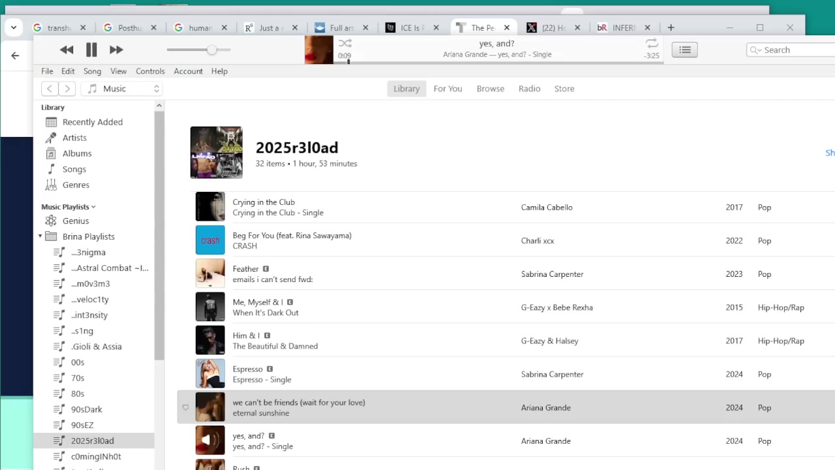Adjust the volume slider knob
This screenshot has width=835, height=470.
211,50
